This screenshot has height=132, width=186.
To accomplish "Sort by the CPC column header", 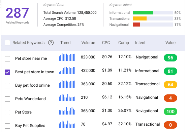I will (x=106, y=43).
